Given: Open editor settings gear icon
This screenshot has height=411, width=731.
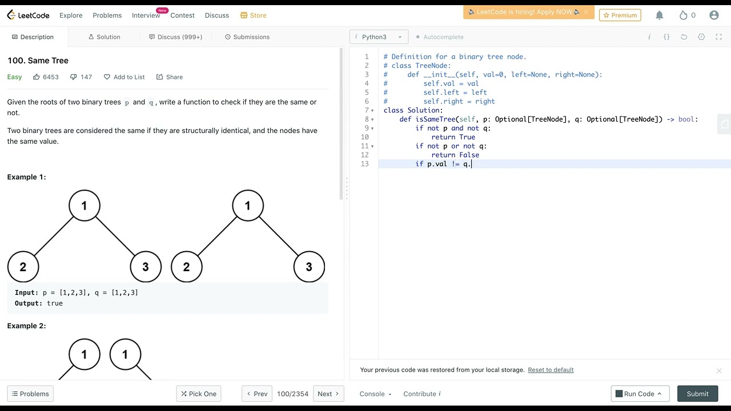Looking at the screenshot, I should pyautogui.click(x=701, y=37).
